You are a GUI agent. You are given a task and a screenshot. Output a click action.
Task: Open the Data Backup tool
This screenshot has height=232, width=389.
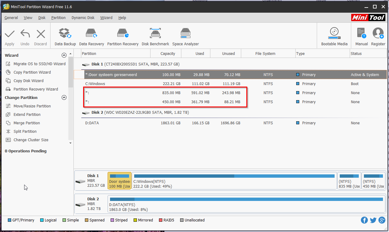[x=65, y=37]
